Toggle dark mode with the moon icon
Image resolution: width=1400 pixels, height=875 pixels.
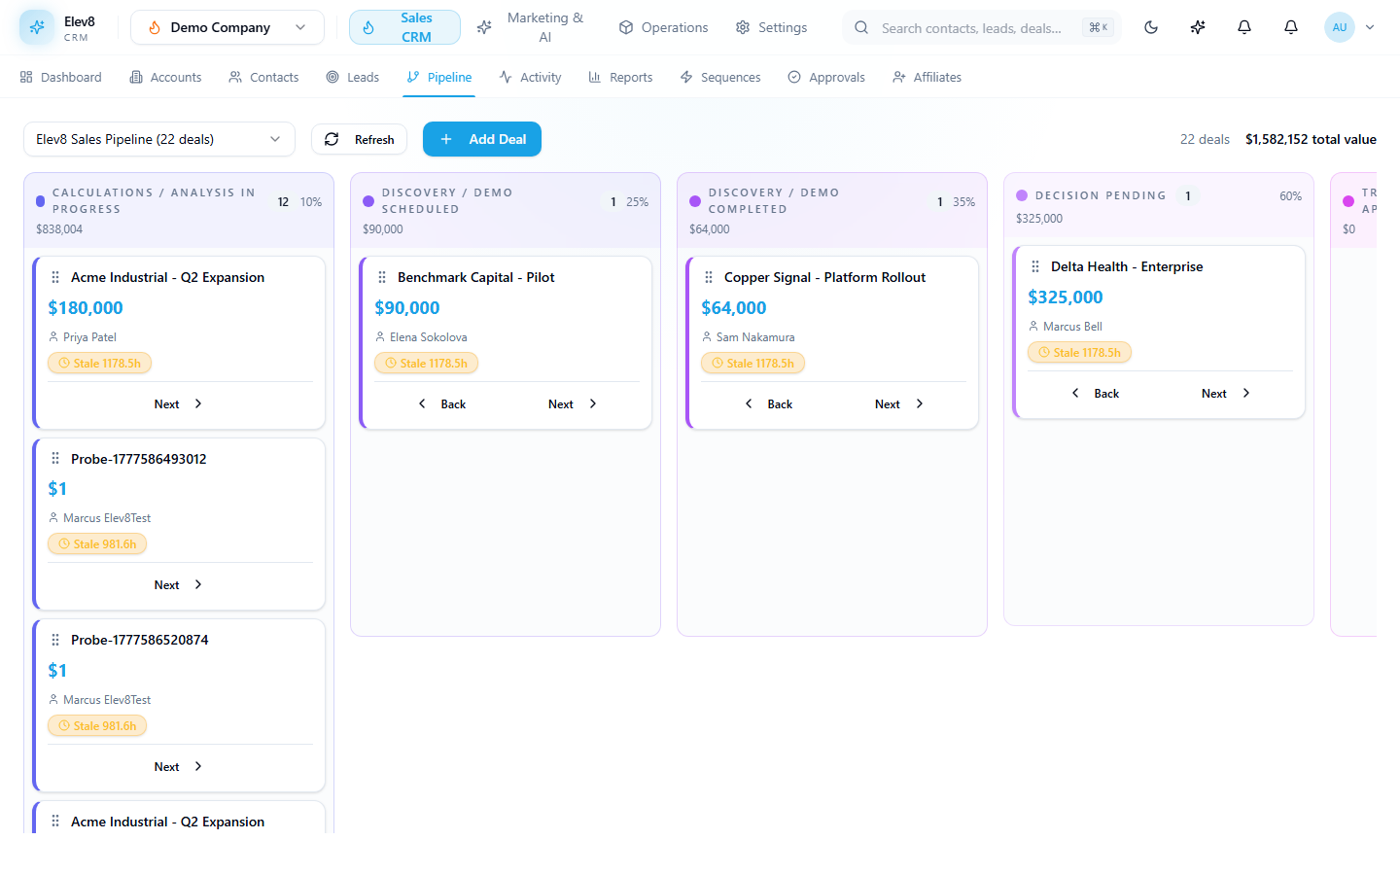[x=1151, y=27]
